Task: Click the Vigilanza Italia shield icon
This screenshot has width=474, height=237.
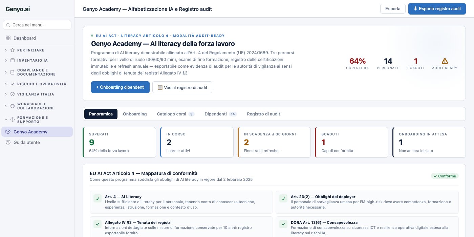Action: tap(13, 94)
